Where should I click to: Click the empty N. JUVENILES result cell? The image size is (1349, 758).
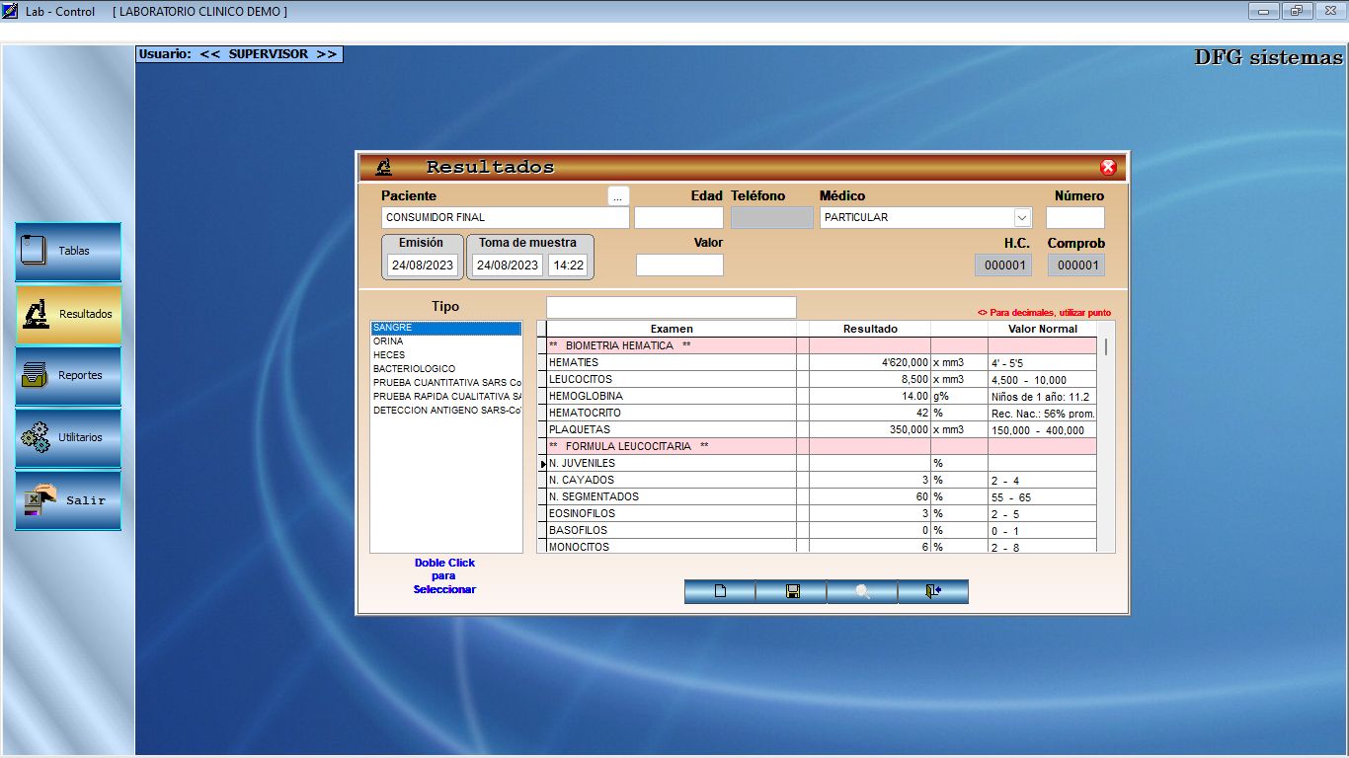(870, 464)
